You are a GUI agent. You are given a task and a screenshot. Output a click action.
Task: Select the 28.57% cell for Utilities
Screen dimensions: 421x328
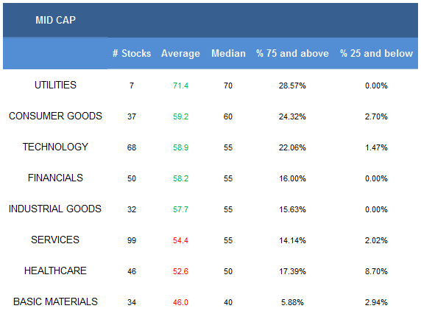pyautogui.click(x=292, y=86)
